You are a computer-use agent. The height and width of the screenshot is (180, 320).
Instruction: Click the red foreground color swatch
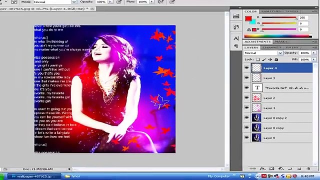tap(248, 18)
